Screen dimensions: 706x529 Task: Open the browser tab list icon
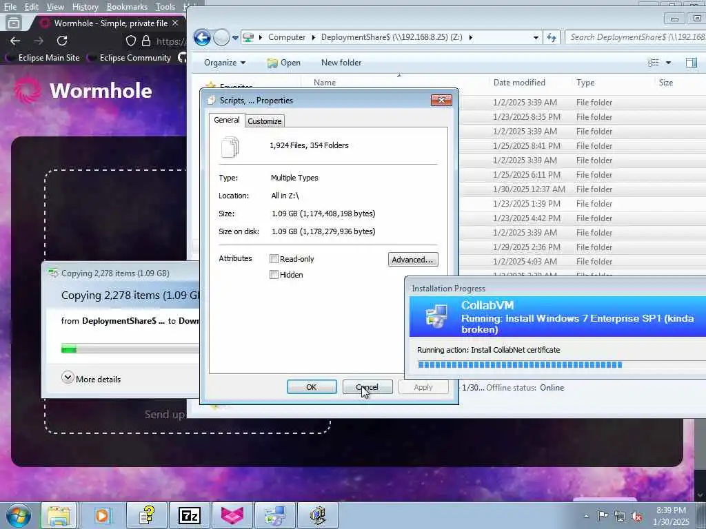pyautogui.click(x=14, y=23)
